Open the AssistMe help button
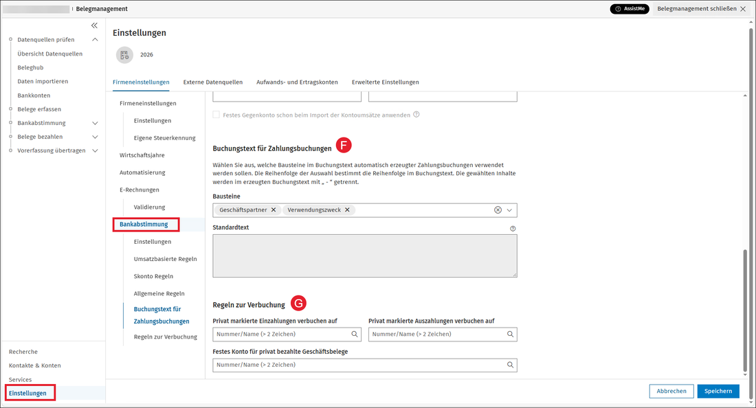This screenshot has width=756, height=408. [x=629, y=9]
